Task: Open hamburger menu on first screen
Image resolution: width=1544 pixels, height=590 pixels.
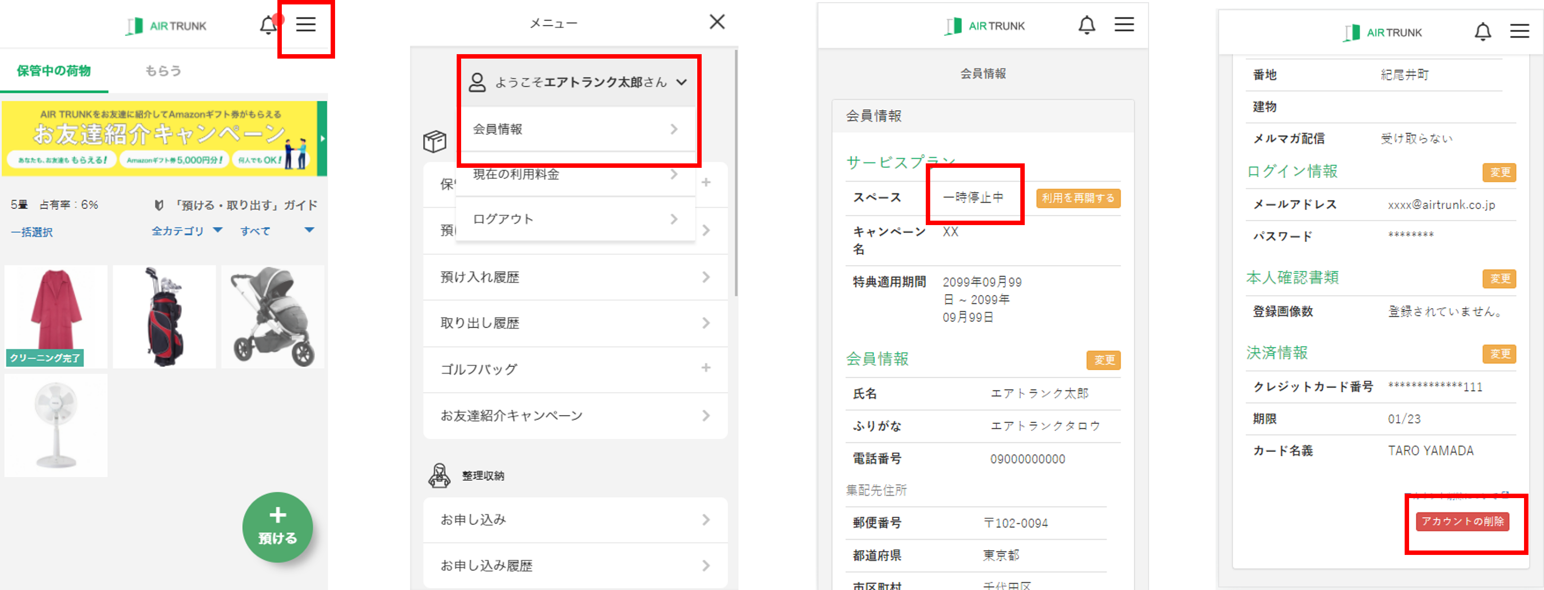Action: pyautogui.click(x=306, y=24)
